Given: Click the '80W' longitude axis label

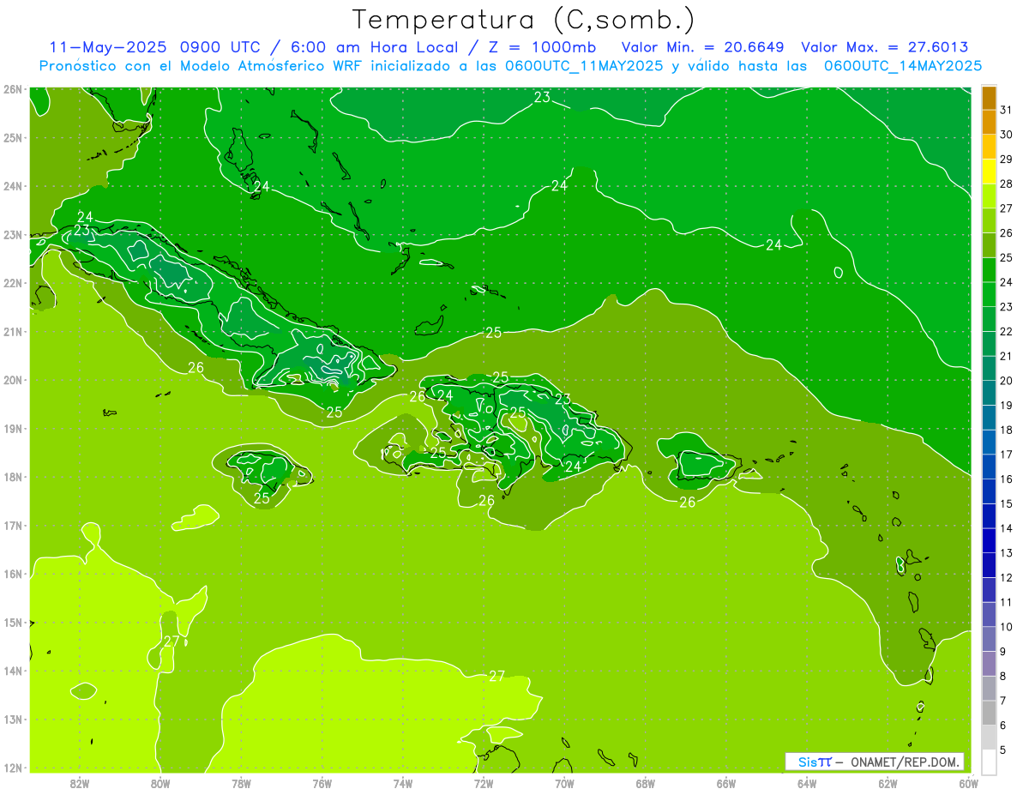Looking at the screenshot, I should pos(160,782).
